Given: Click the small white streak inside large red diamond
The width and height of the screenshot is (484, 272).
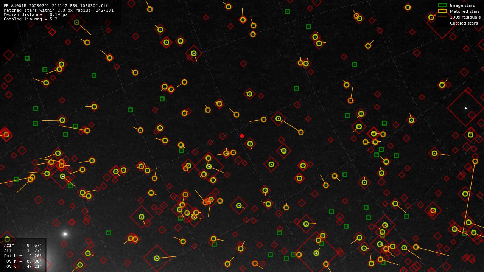Looking at the screenshot, I should [x=466, y=108].
